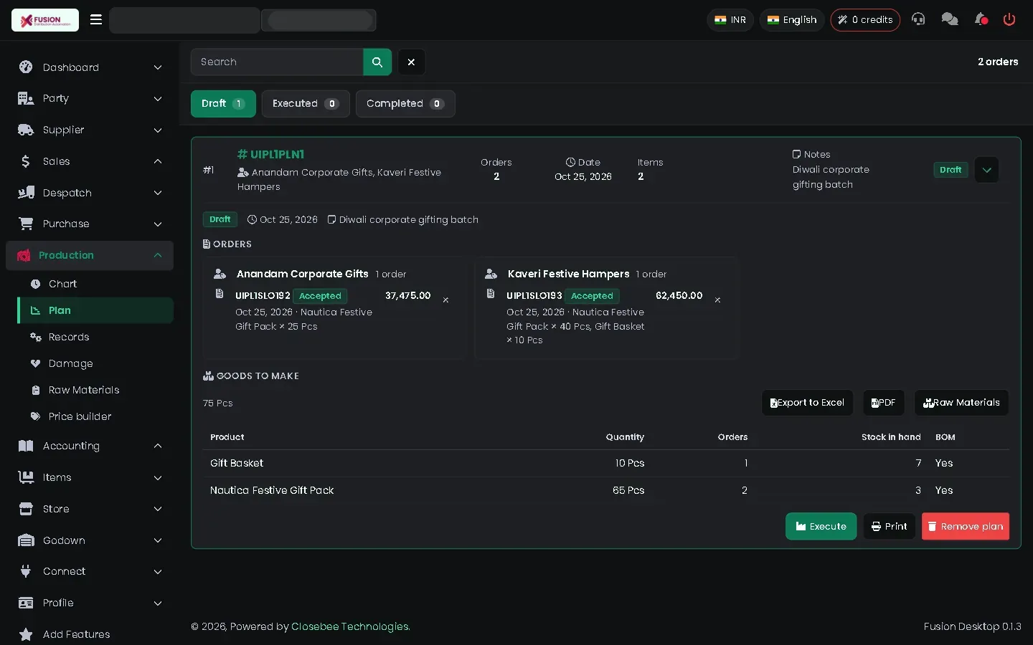Screen dimensions: 1033x645
Task: Expand the Godown menu
Action: [90, 540]
